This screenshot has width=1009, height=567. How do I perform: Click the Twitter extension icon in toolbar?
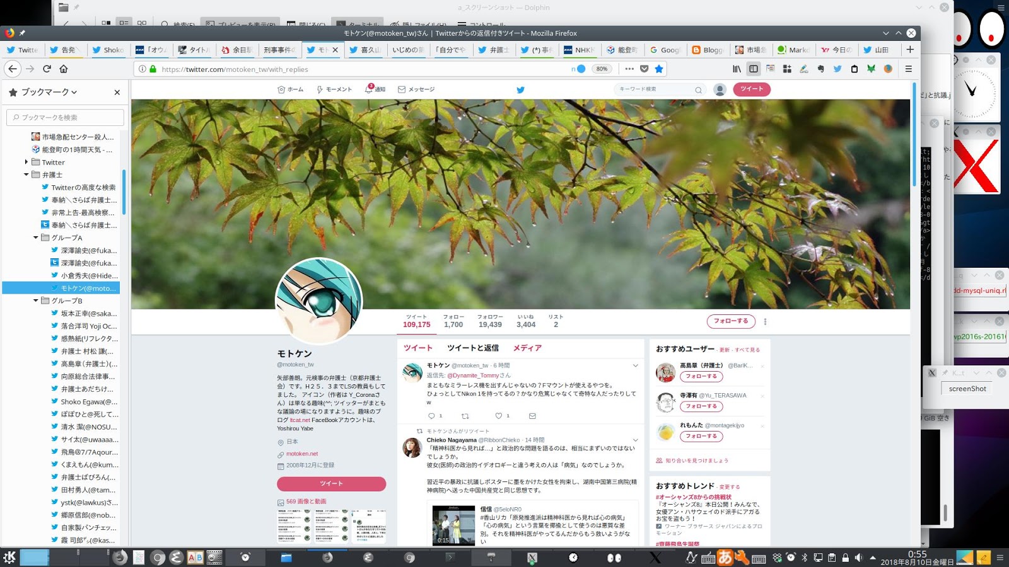click(x=837, y=69)
